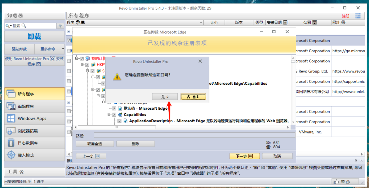The image size is (369, 188).
Task: Confirm deletion with the 是 button
Action: [x=165, y=97]
